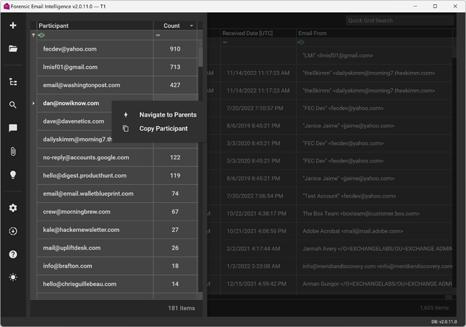Open the folder icon in the sidebar
This screenshot has height=327, width=466.
tap(13, 49)
